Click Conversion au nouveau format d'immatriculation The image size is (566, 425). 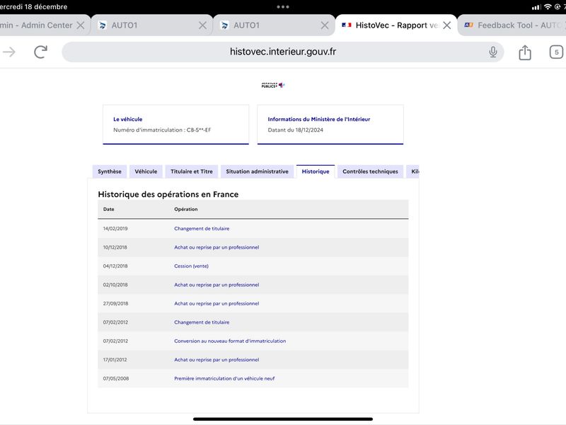[230, 341]
